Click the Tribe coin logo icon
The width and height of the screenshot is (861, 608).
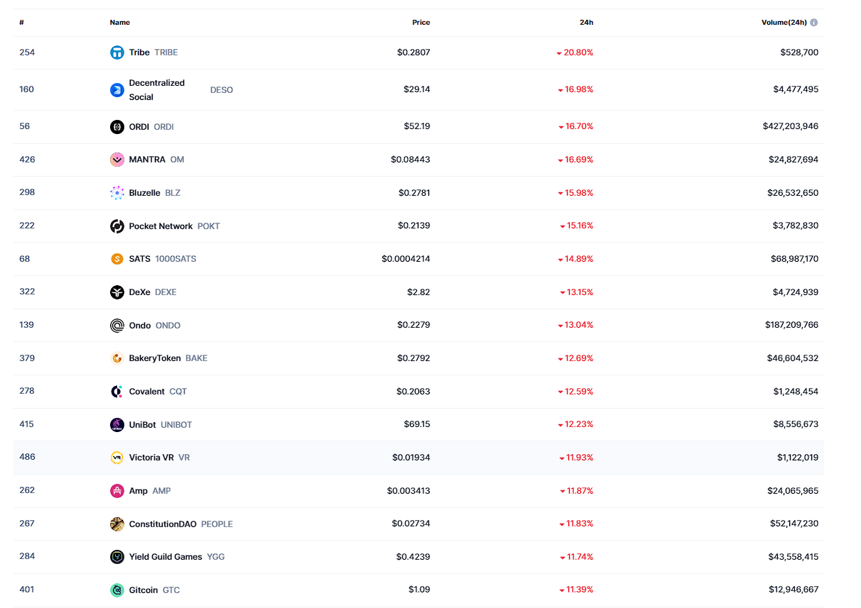pyautogui.click(x=117, y=52)
